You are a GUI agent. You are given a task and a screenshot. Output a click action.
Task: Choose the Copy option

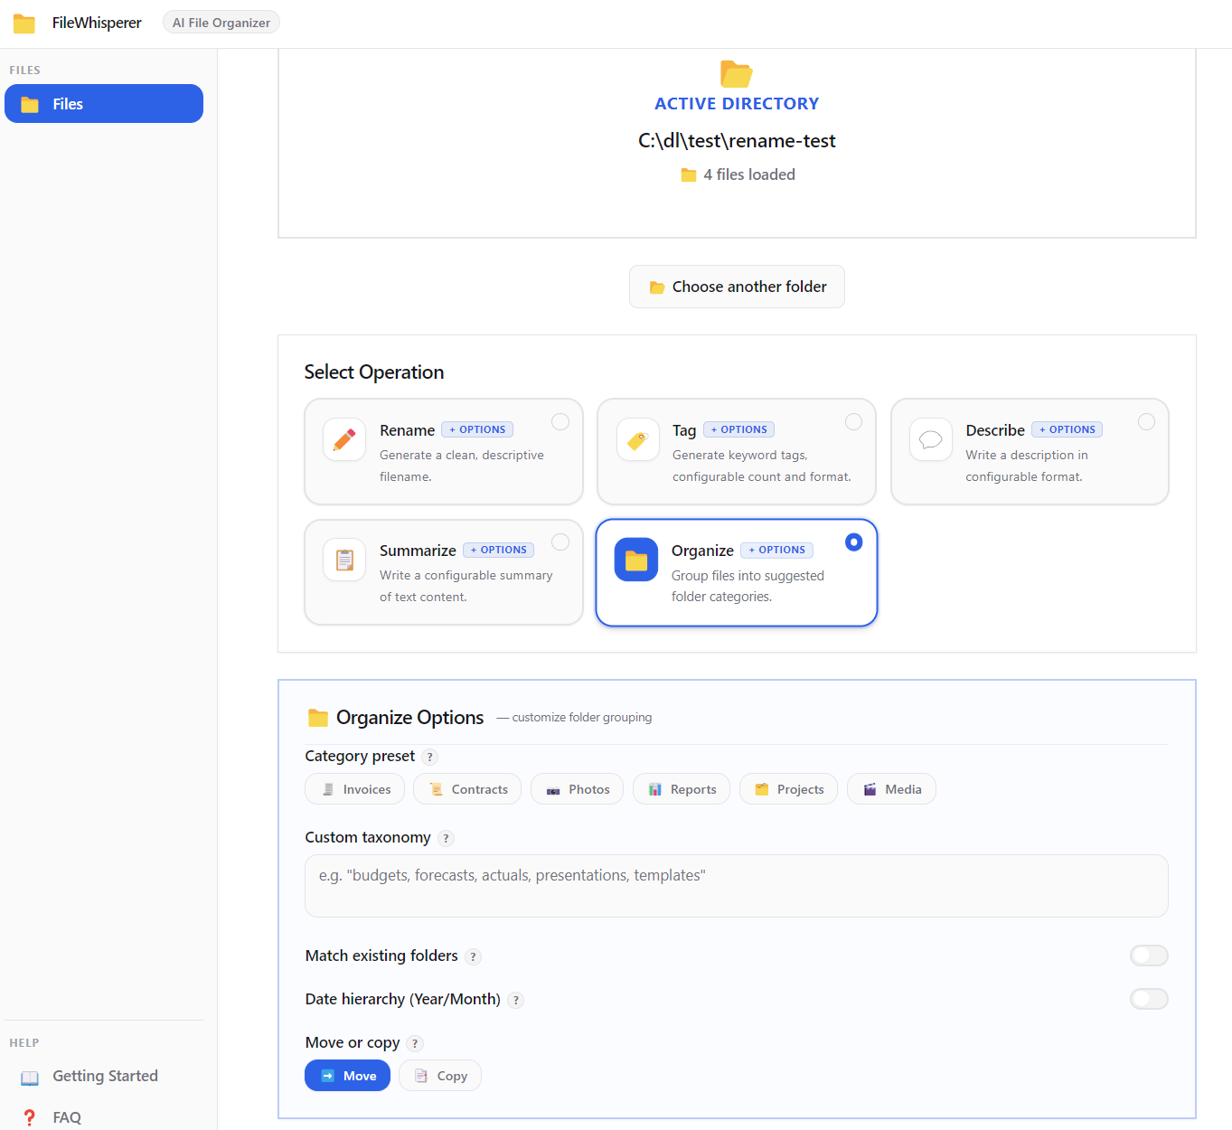(x=440, y=1076)
